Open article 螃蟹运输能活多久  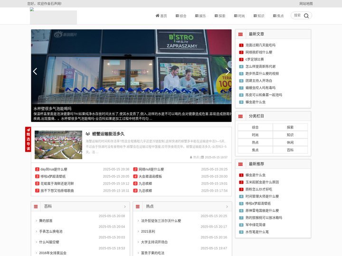point(108,134)
